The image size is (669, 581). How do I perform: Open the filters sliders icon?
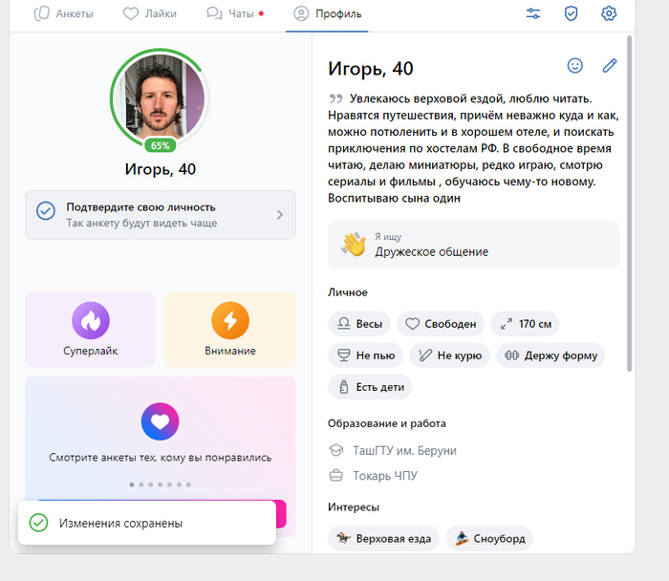[533, 13]
